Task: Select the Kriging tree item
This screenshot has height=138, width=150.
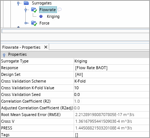Action: (x=53, y=16)
